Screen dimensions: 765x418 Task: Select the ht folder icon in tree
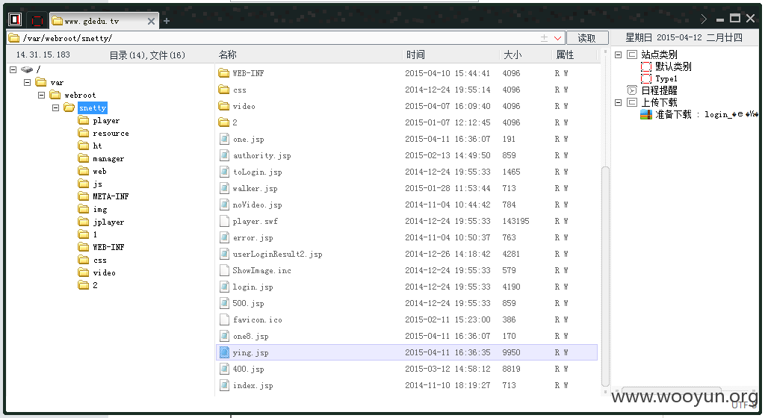[x=84, y=145]
